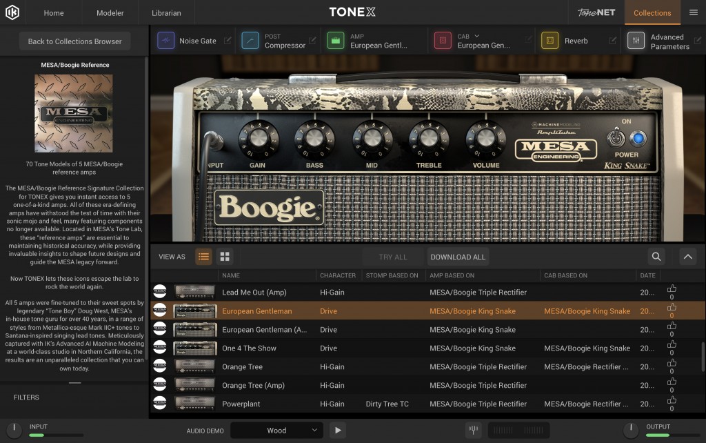Open Advanced Parameters sliders icon
The width and height of the screenshot is (706, 443).
pyautogui.click(x=636, y=41)
